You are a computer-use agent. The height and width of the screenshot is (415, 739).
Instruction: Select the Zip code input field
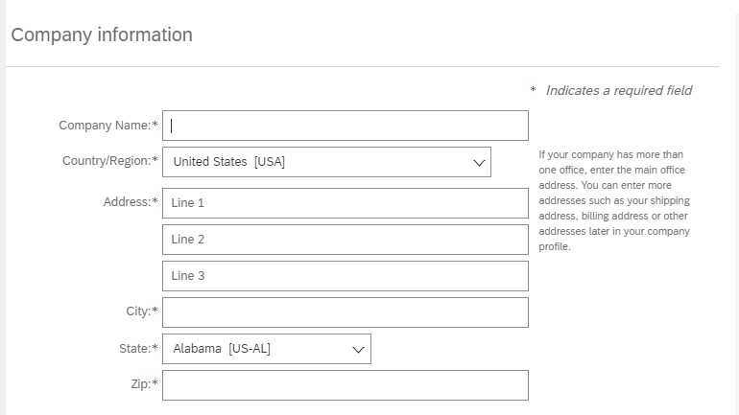click(x=346, y=385)
